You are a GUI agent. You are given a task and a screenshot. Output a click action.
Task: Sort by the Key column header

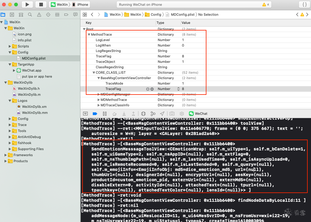[89, 23]
